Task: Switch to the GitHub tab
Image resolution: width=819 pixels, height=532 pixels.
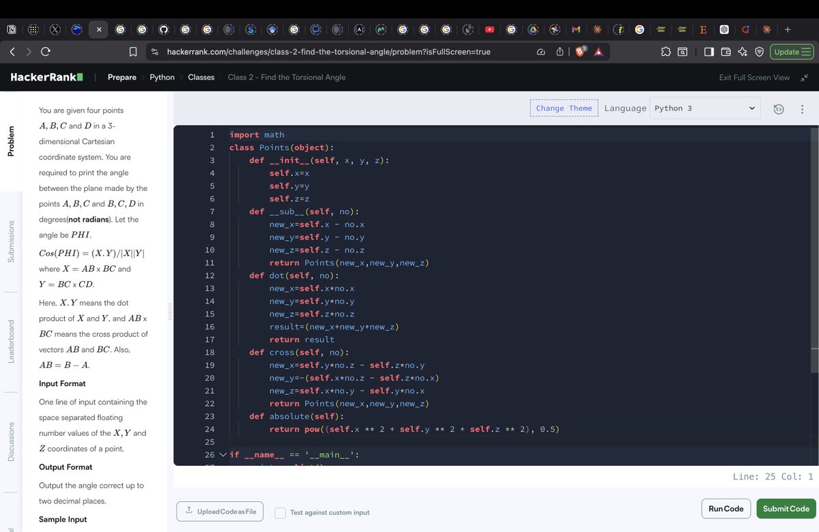Action: coord(164,30)
